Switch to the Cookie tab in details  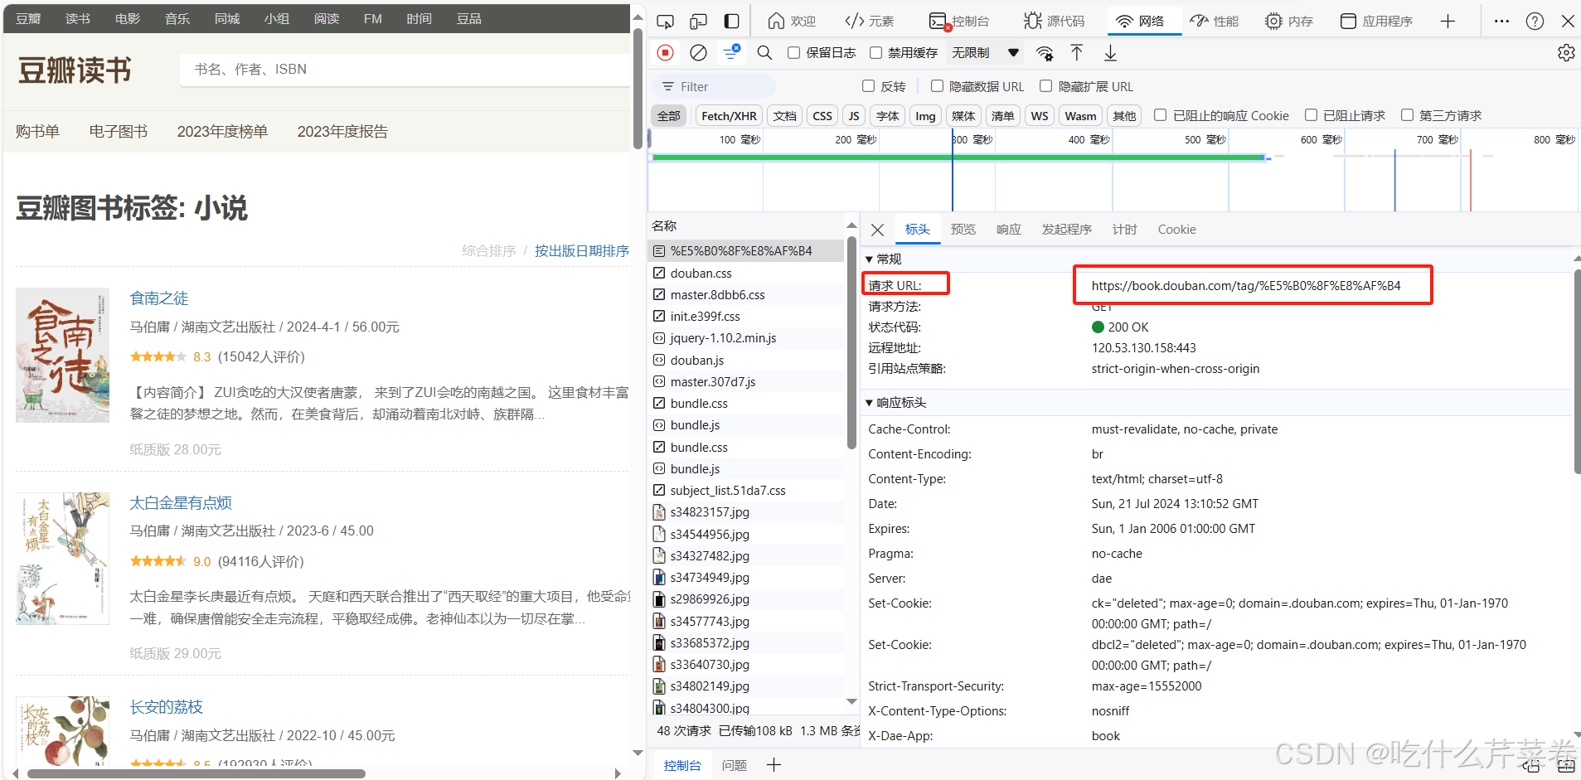coord(1176,230)
